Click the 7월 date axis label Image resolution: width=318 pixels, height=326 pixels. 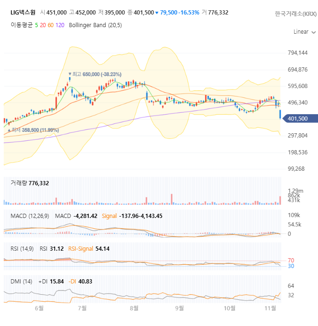tap(82, 308)
